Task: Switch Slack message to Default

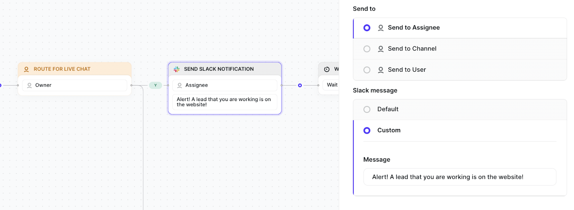Action: [x=367, y=109]
